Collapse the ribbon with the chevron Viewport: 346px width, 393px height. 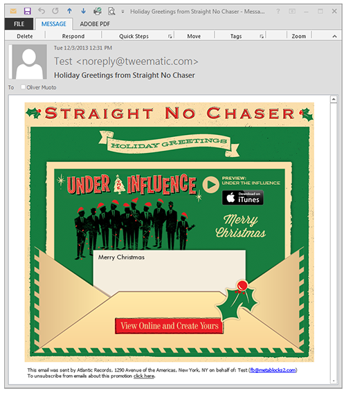[334, 37]
